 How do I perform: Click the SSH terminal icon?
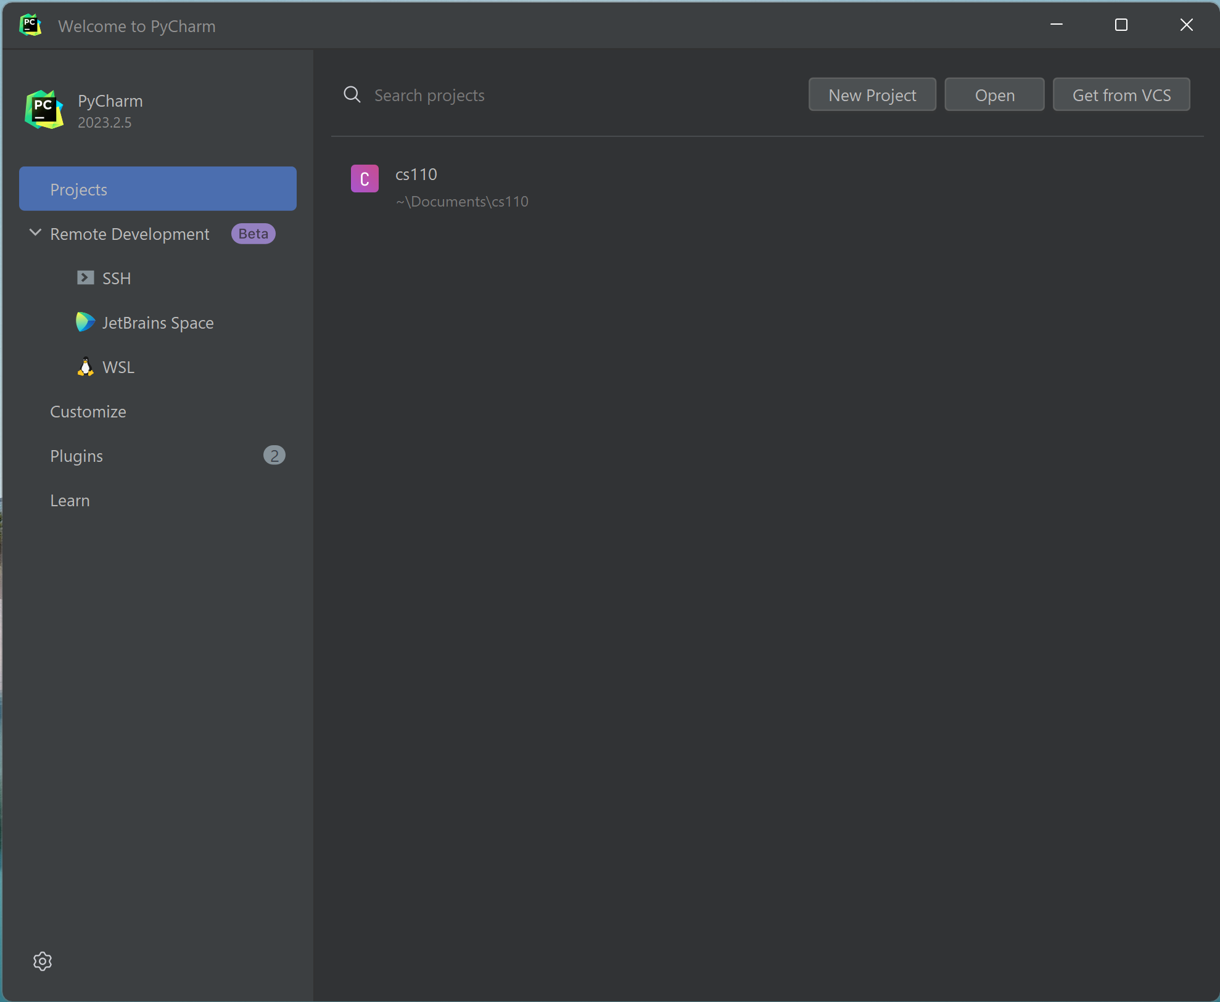[85, 278]
